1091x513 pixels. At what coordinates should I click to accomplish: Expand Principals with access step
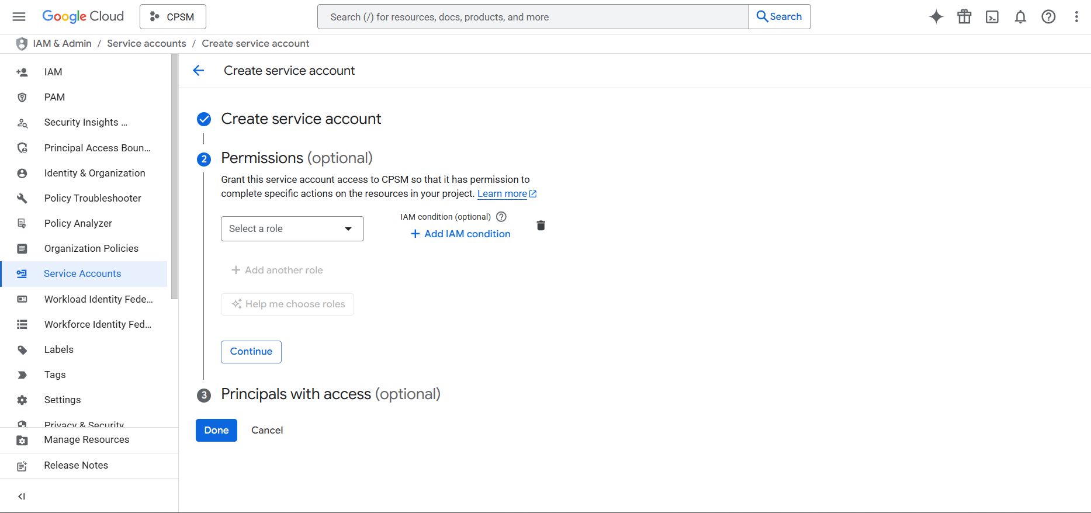[330, 394]
